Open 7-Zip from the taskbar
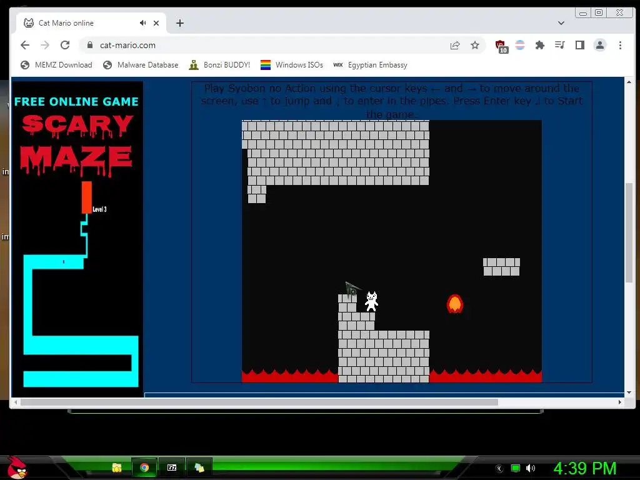Viewport: 640px width, 480px height. pos(172,467)
